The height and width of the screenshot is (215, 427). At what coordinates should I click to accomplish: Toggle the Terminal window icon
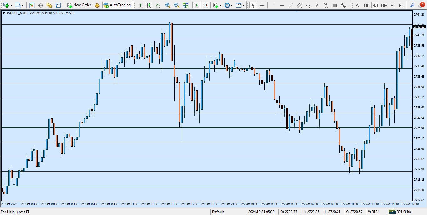click(x=58, y=5)
